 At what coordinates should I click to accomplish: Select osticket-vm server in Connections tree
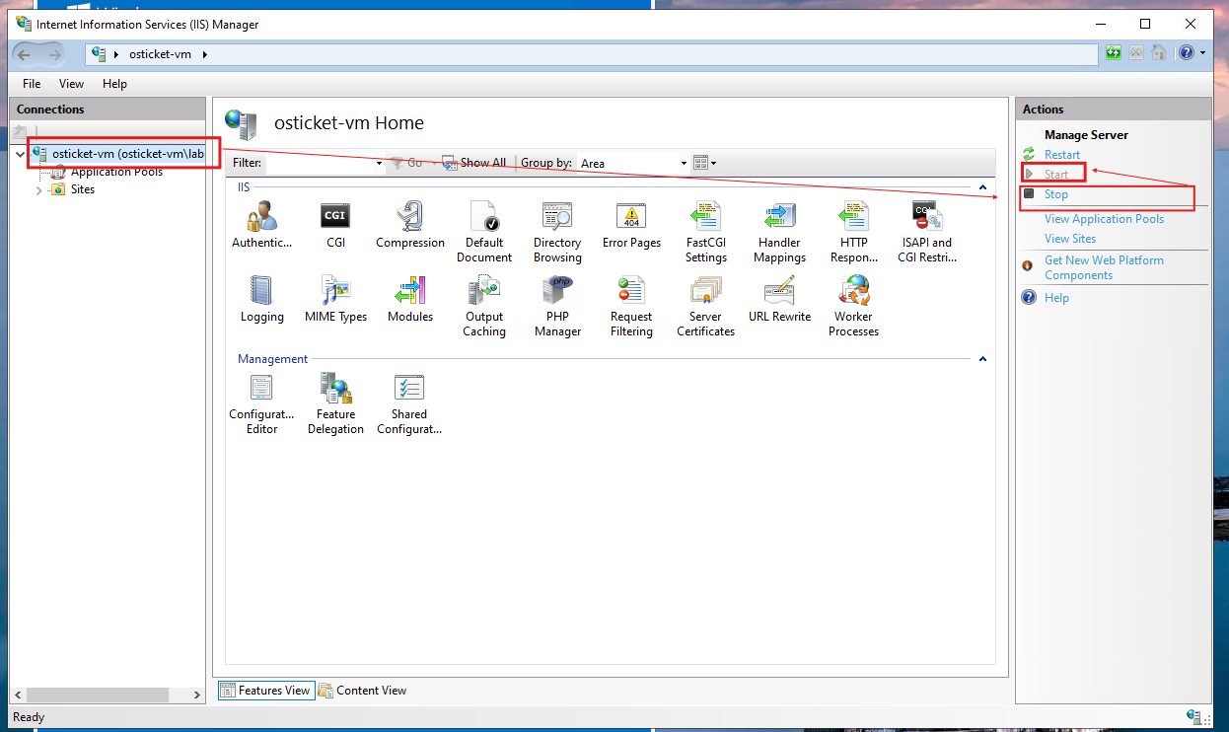[127, 154]
